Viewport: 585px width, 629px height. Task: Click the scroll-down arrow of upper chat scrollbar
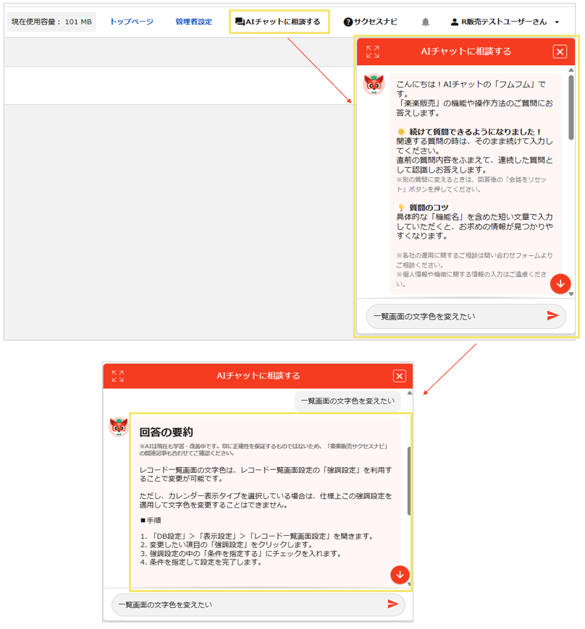571,294
